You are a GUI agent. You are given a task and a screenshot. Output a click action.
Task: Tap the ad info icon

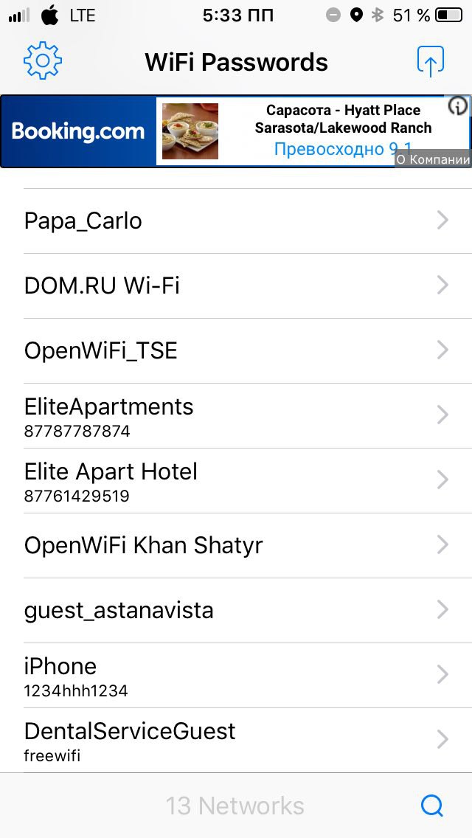(x=458, y=107)
